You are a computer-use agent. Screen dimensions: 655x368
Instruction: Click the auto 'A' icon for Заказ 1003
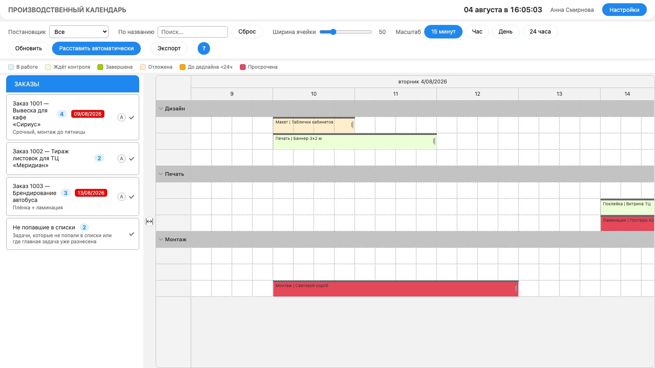122,197
